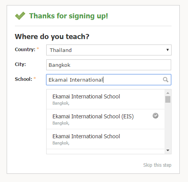Click inside the School search text box

pos(108,80)
